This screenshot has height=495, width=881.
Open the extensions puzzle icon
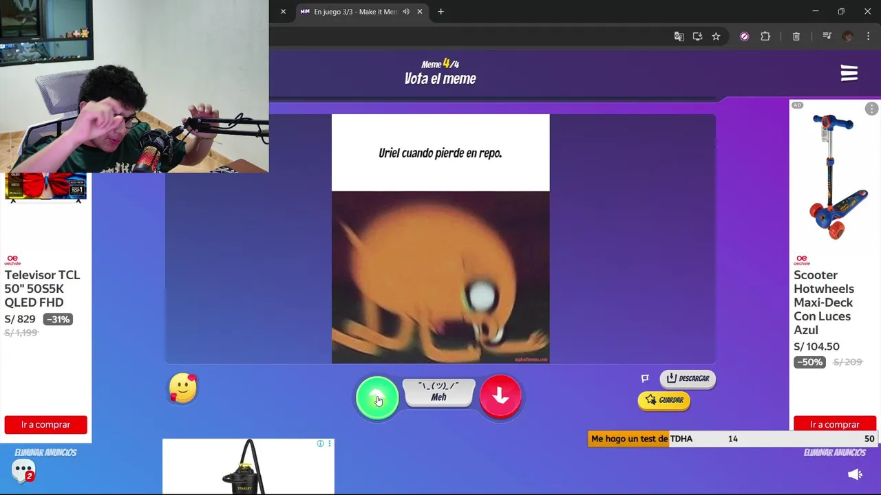coord(765,36)
